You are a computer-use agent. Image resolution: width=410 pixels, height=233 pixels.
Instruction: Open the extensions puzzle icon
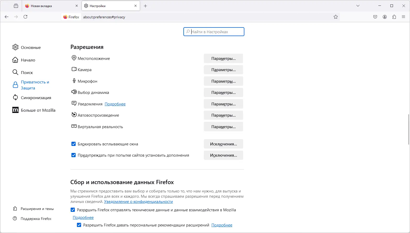pyautogui.click(x=394, y=17)
